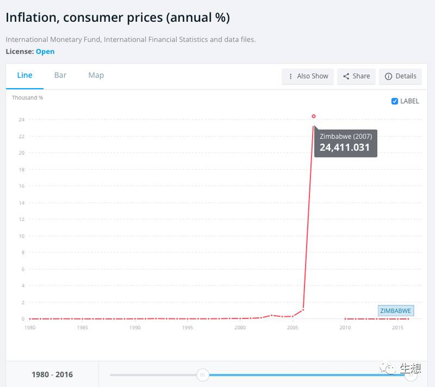Click the ZIMBABWE series label

[x=395, y=310]
